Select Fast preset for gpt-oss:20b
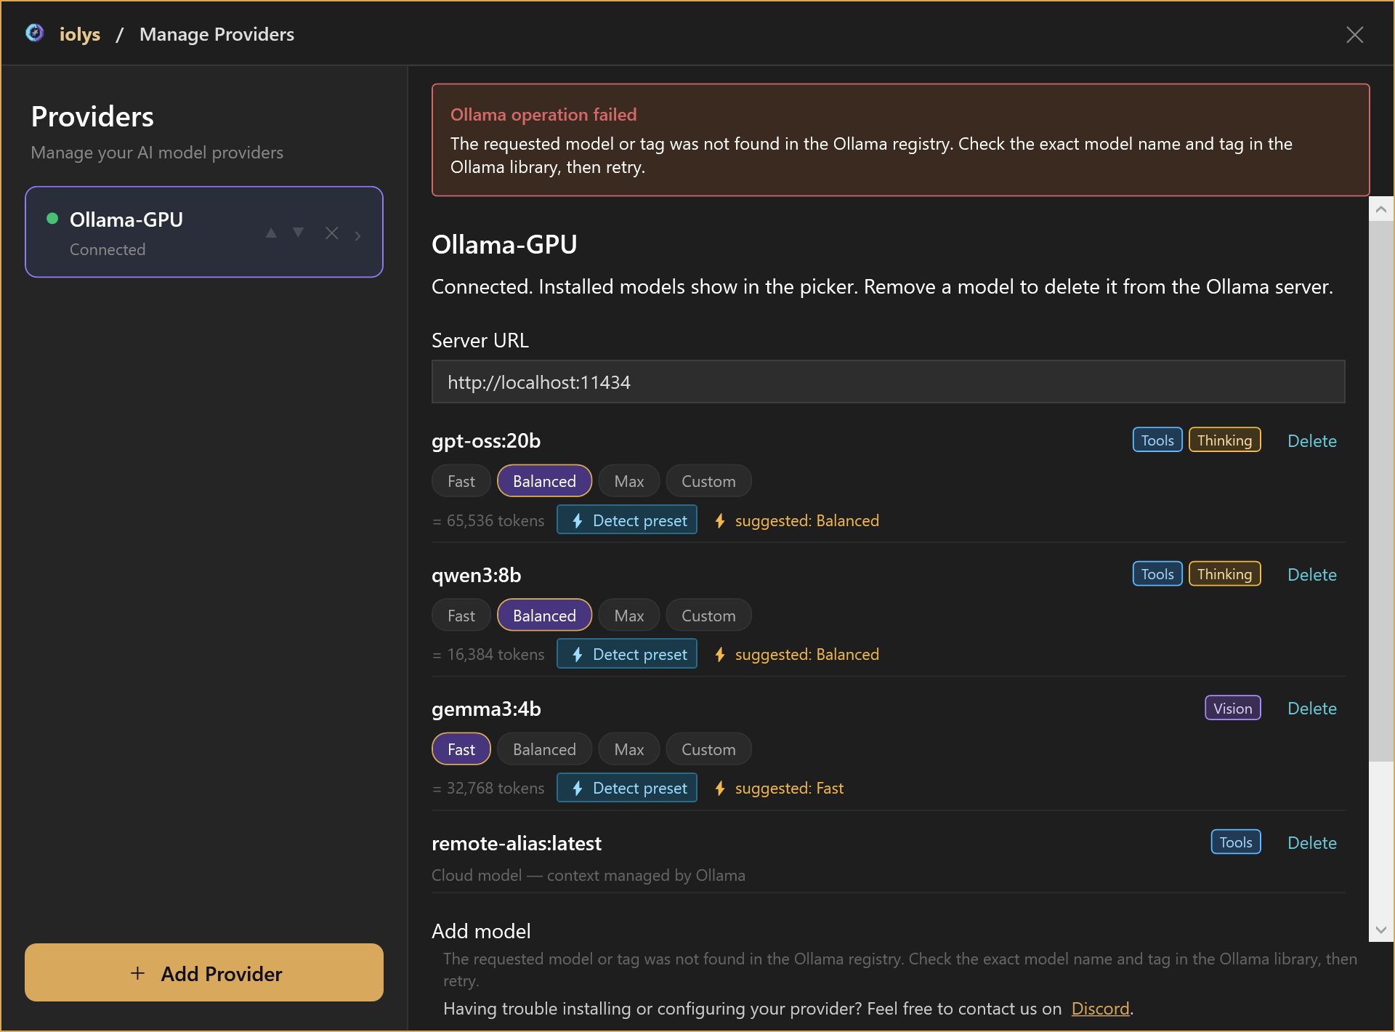1395x1032 pixels. [461, 481]
